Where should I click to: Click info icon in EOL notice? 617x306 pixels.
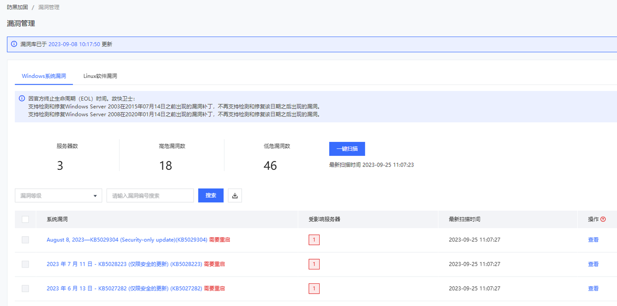point(22,98)
